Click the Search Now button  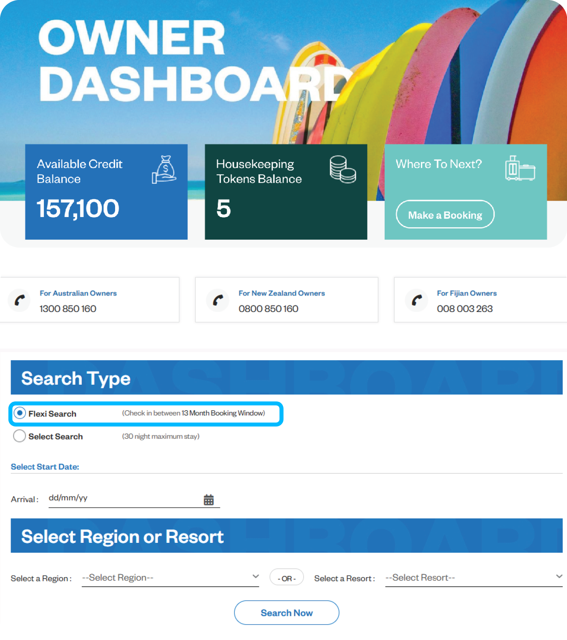286,613
